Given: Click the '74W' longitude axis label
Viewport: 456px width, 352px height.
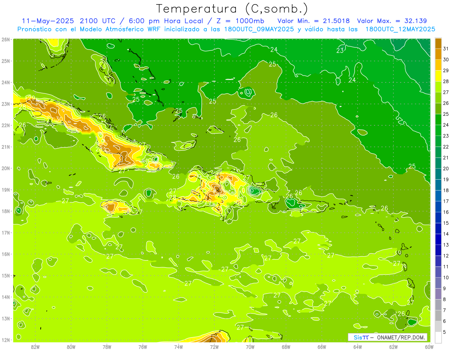Looking at the screenshot, I should click(x=178, y=347).
